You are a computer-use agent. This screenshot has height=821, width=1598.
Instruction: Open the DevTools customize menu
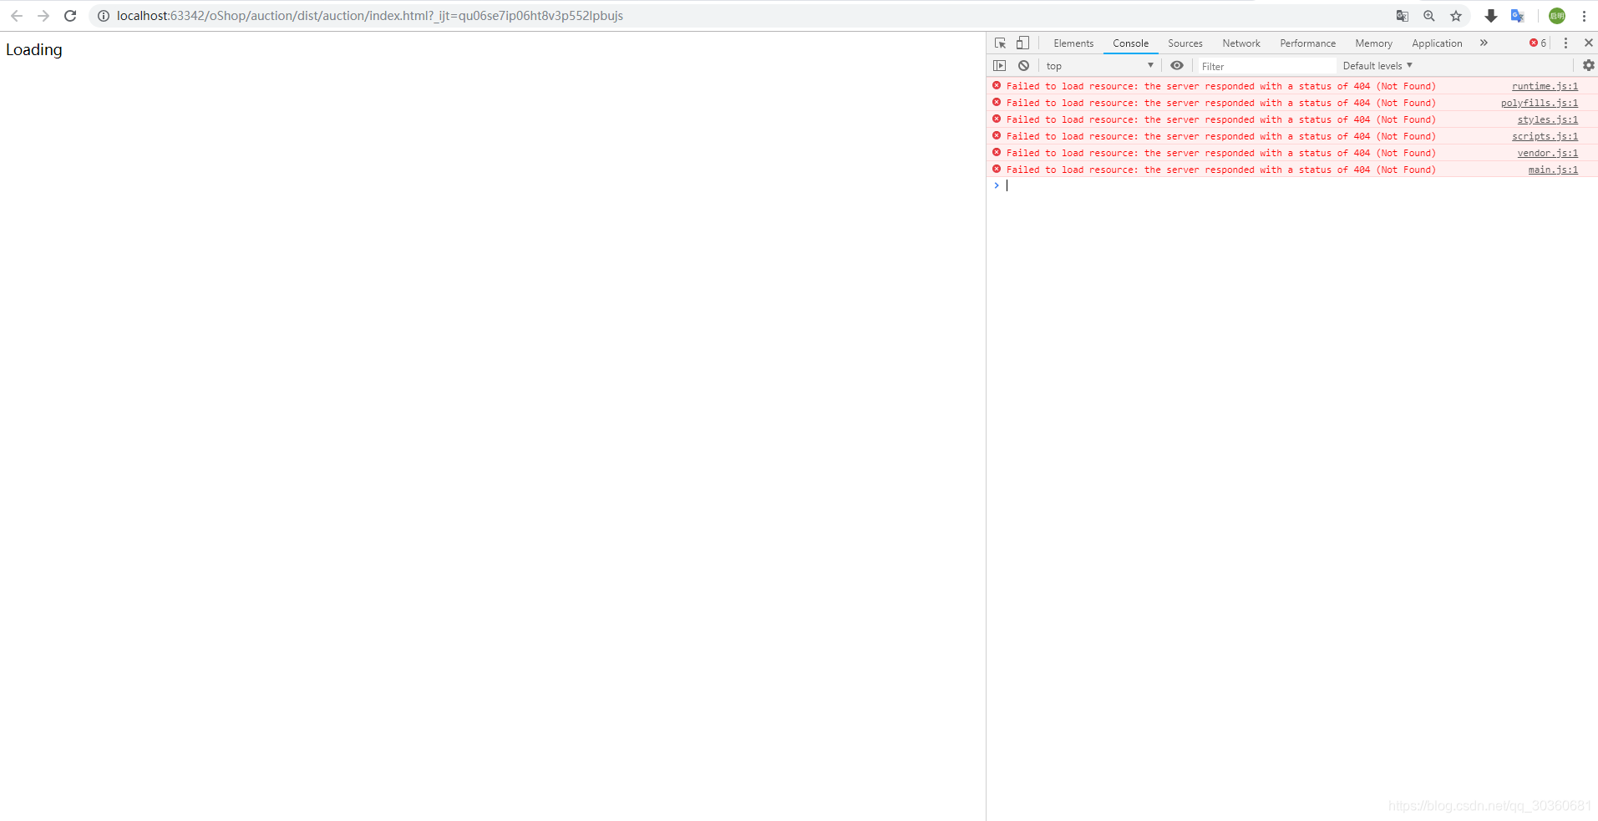tap(1565, 43)
